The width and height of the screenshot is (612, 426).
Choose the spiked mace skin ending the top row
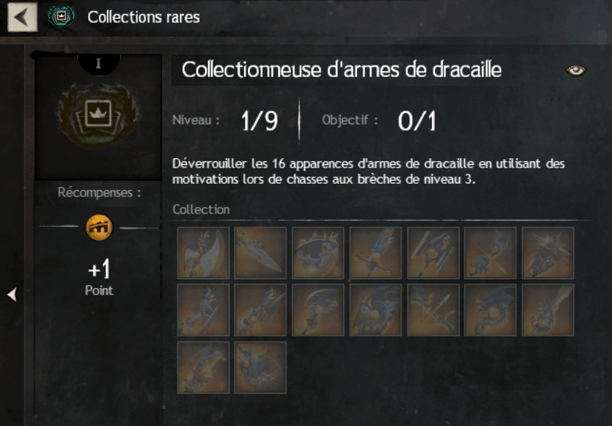[548, 253]
